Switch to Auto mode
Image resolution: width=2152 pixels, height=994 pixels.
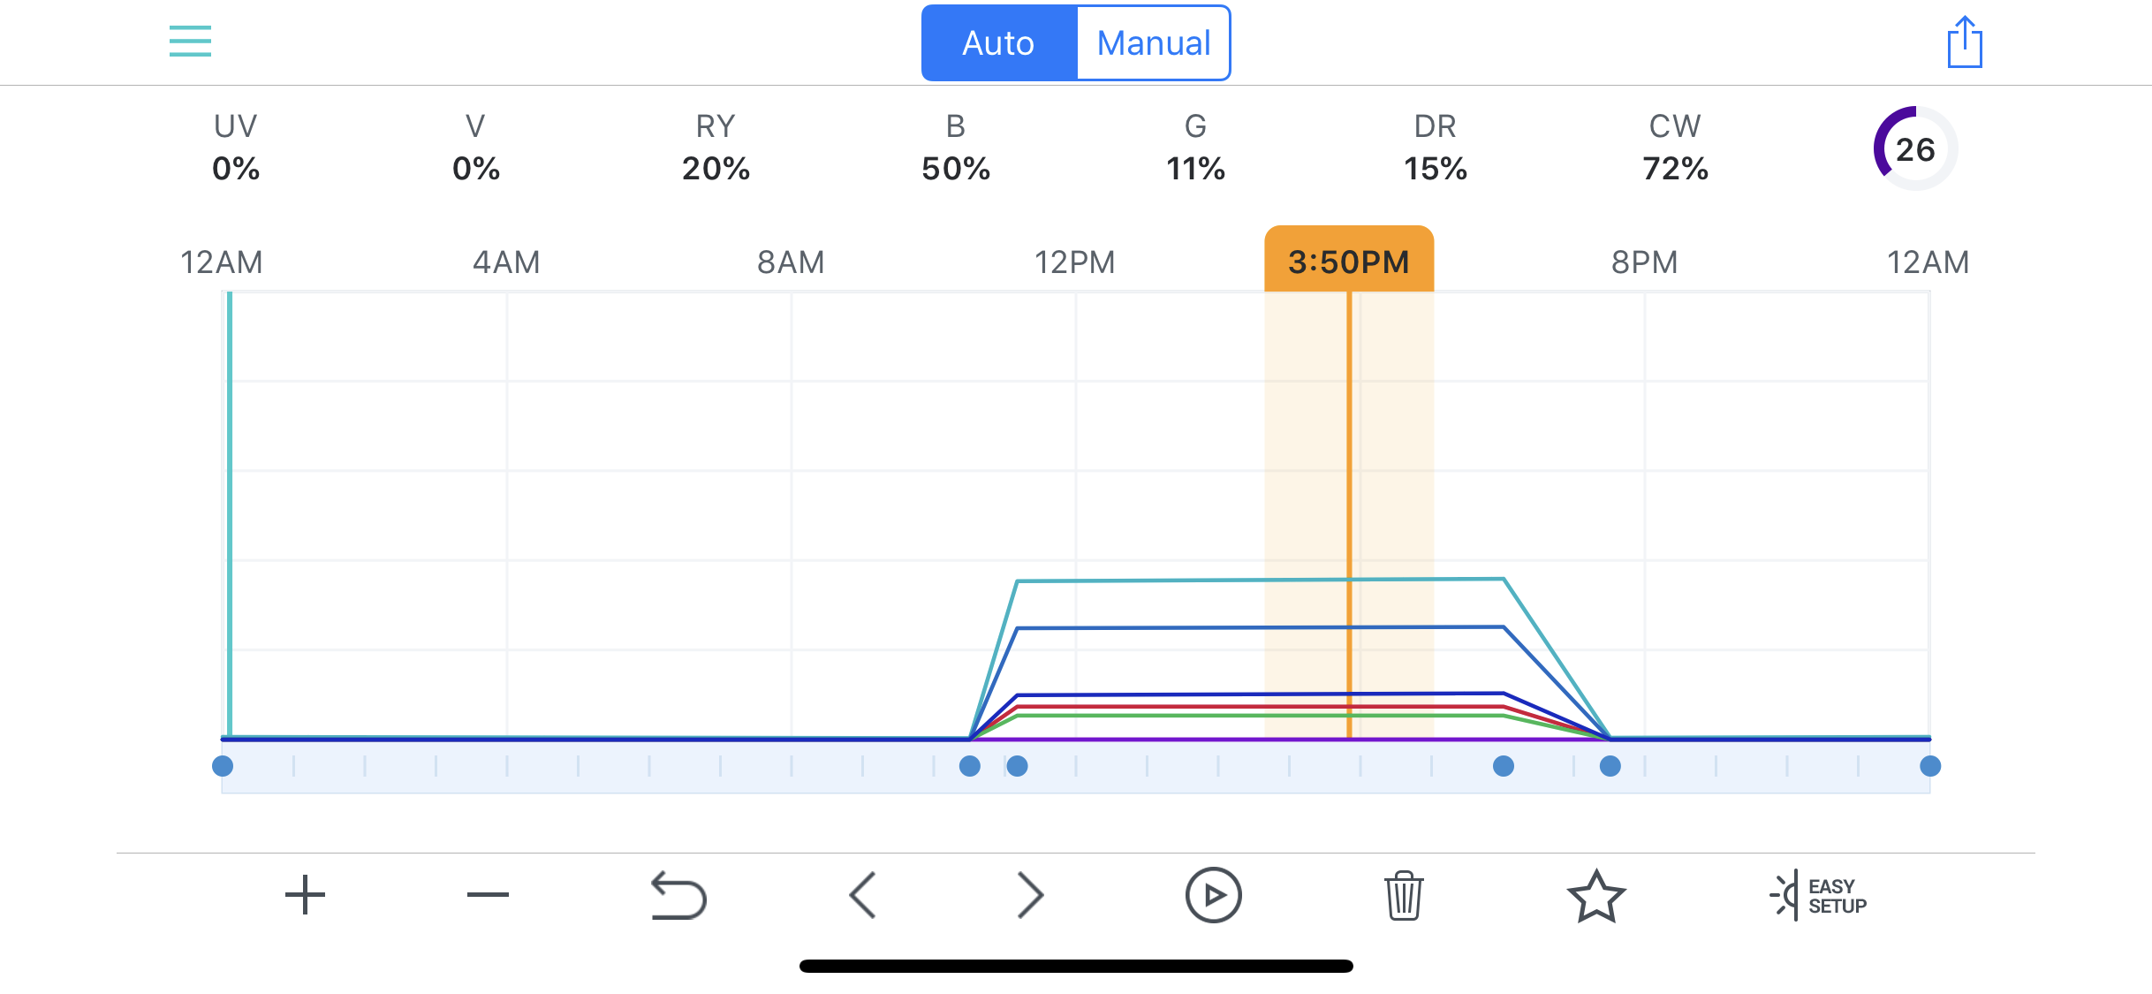pos(998,43)
